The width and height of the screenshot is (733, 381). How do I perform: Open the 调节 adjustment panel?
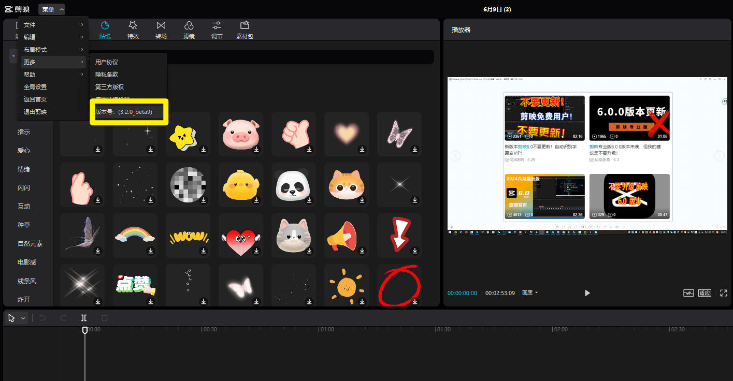coord(217,30)
